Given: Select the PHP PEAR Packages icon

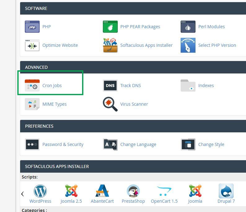Looking at the screenshot, I should click(110, 27).
